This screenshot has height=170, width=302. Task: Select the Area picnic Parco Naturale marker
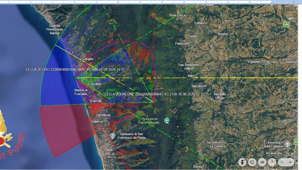pos(166,121)
